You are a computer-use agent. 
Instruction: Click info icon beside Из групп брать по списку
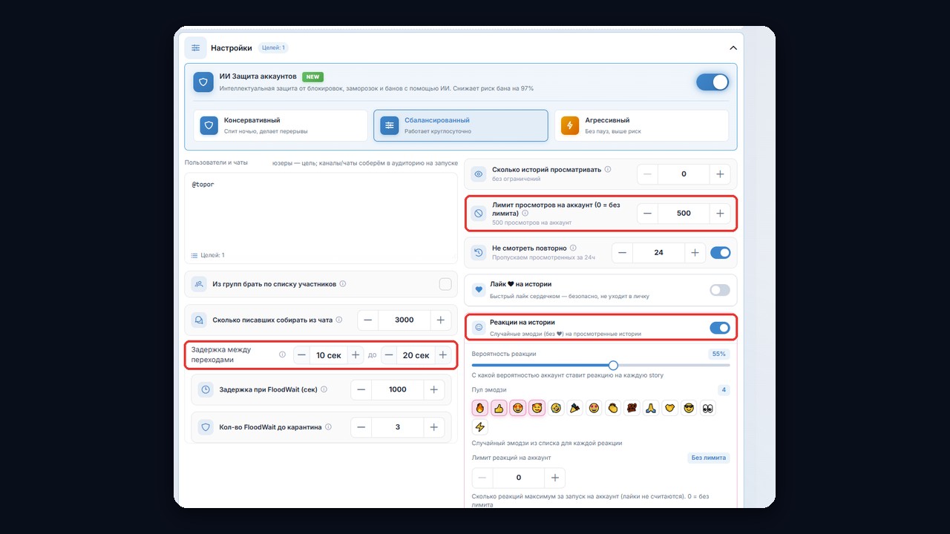(342, 283)
